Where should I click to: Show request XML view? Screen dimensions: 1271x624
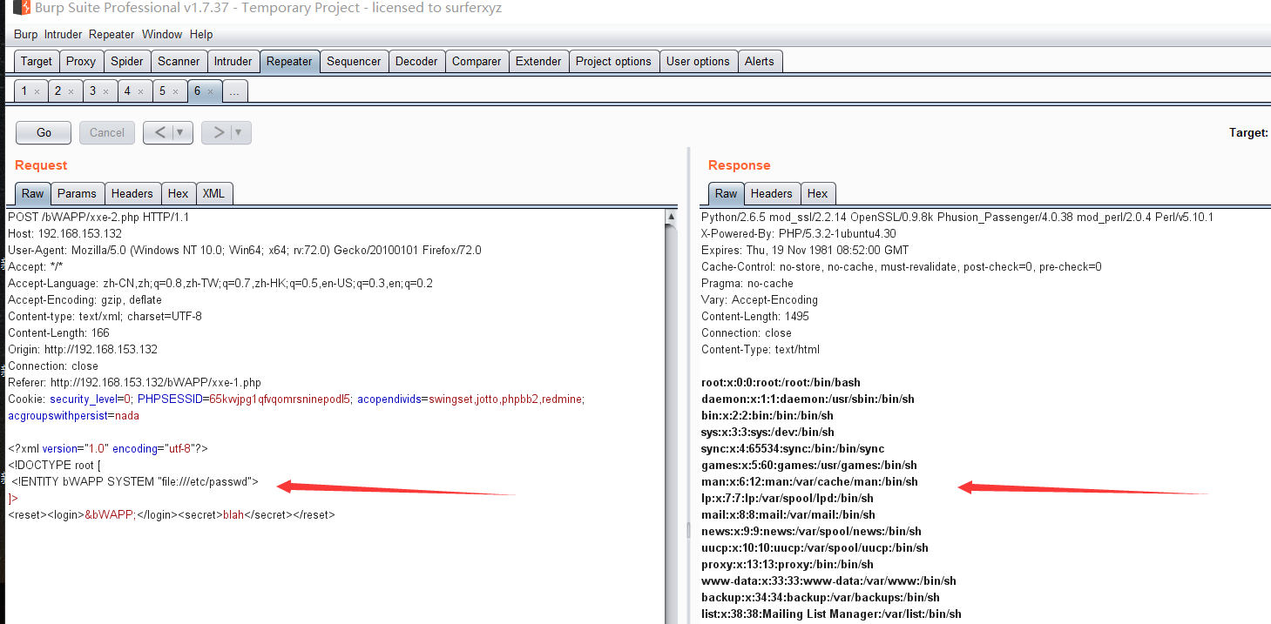tap(213, 193)
